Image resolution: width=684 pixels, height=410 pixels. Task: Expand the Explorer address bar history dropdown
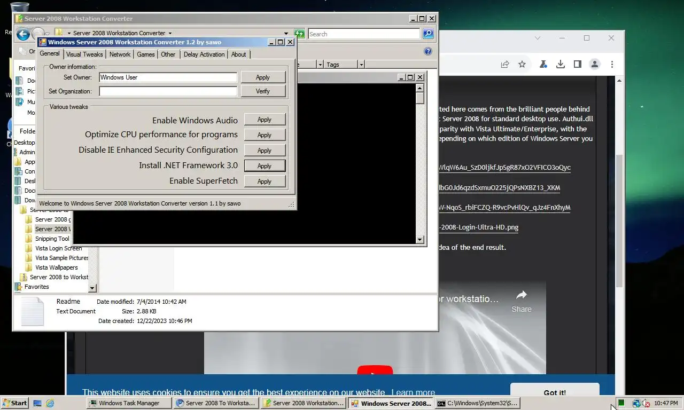click(x=286, y=33)
